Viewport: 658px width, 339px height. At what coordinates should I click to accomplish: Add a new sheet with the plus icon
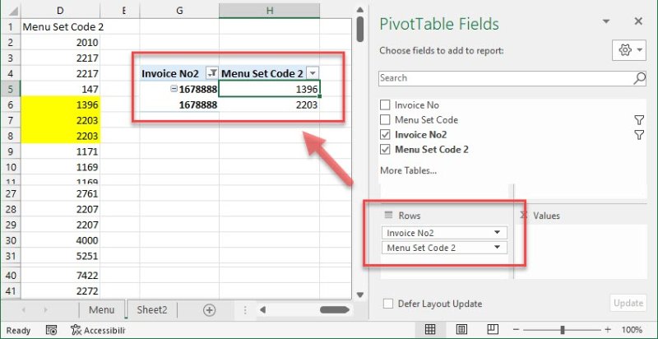(x=209, y=310)
